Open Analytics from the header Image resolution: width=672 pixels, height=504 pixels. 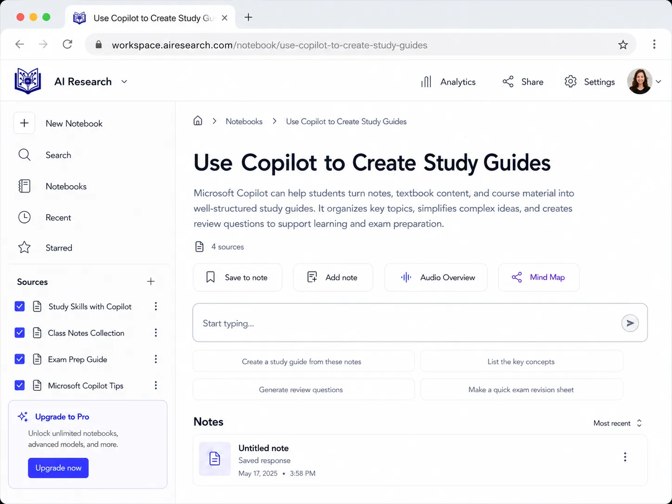[448, 82]
